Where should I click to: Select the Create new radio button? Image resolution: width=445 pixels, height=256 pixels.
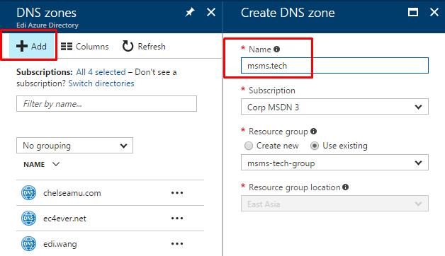click(x=249, y=146)
